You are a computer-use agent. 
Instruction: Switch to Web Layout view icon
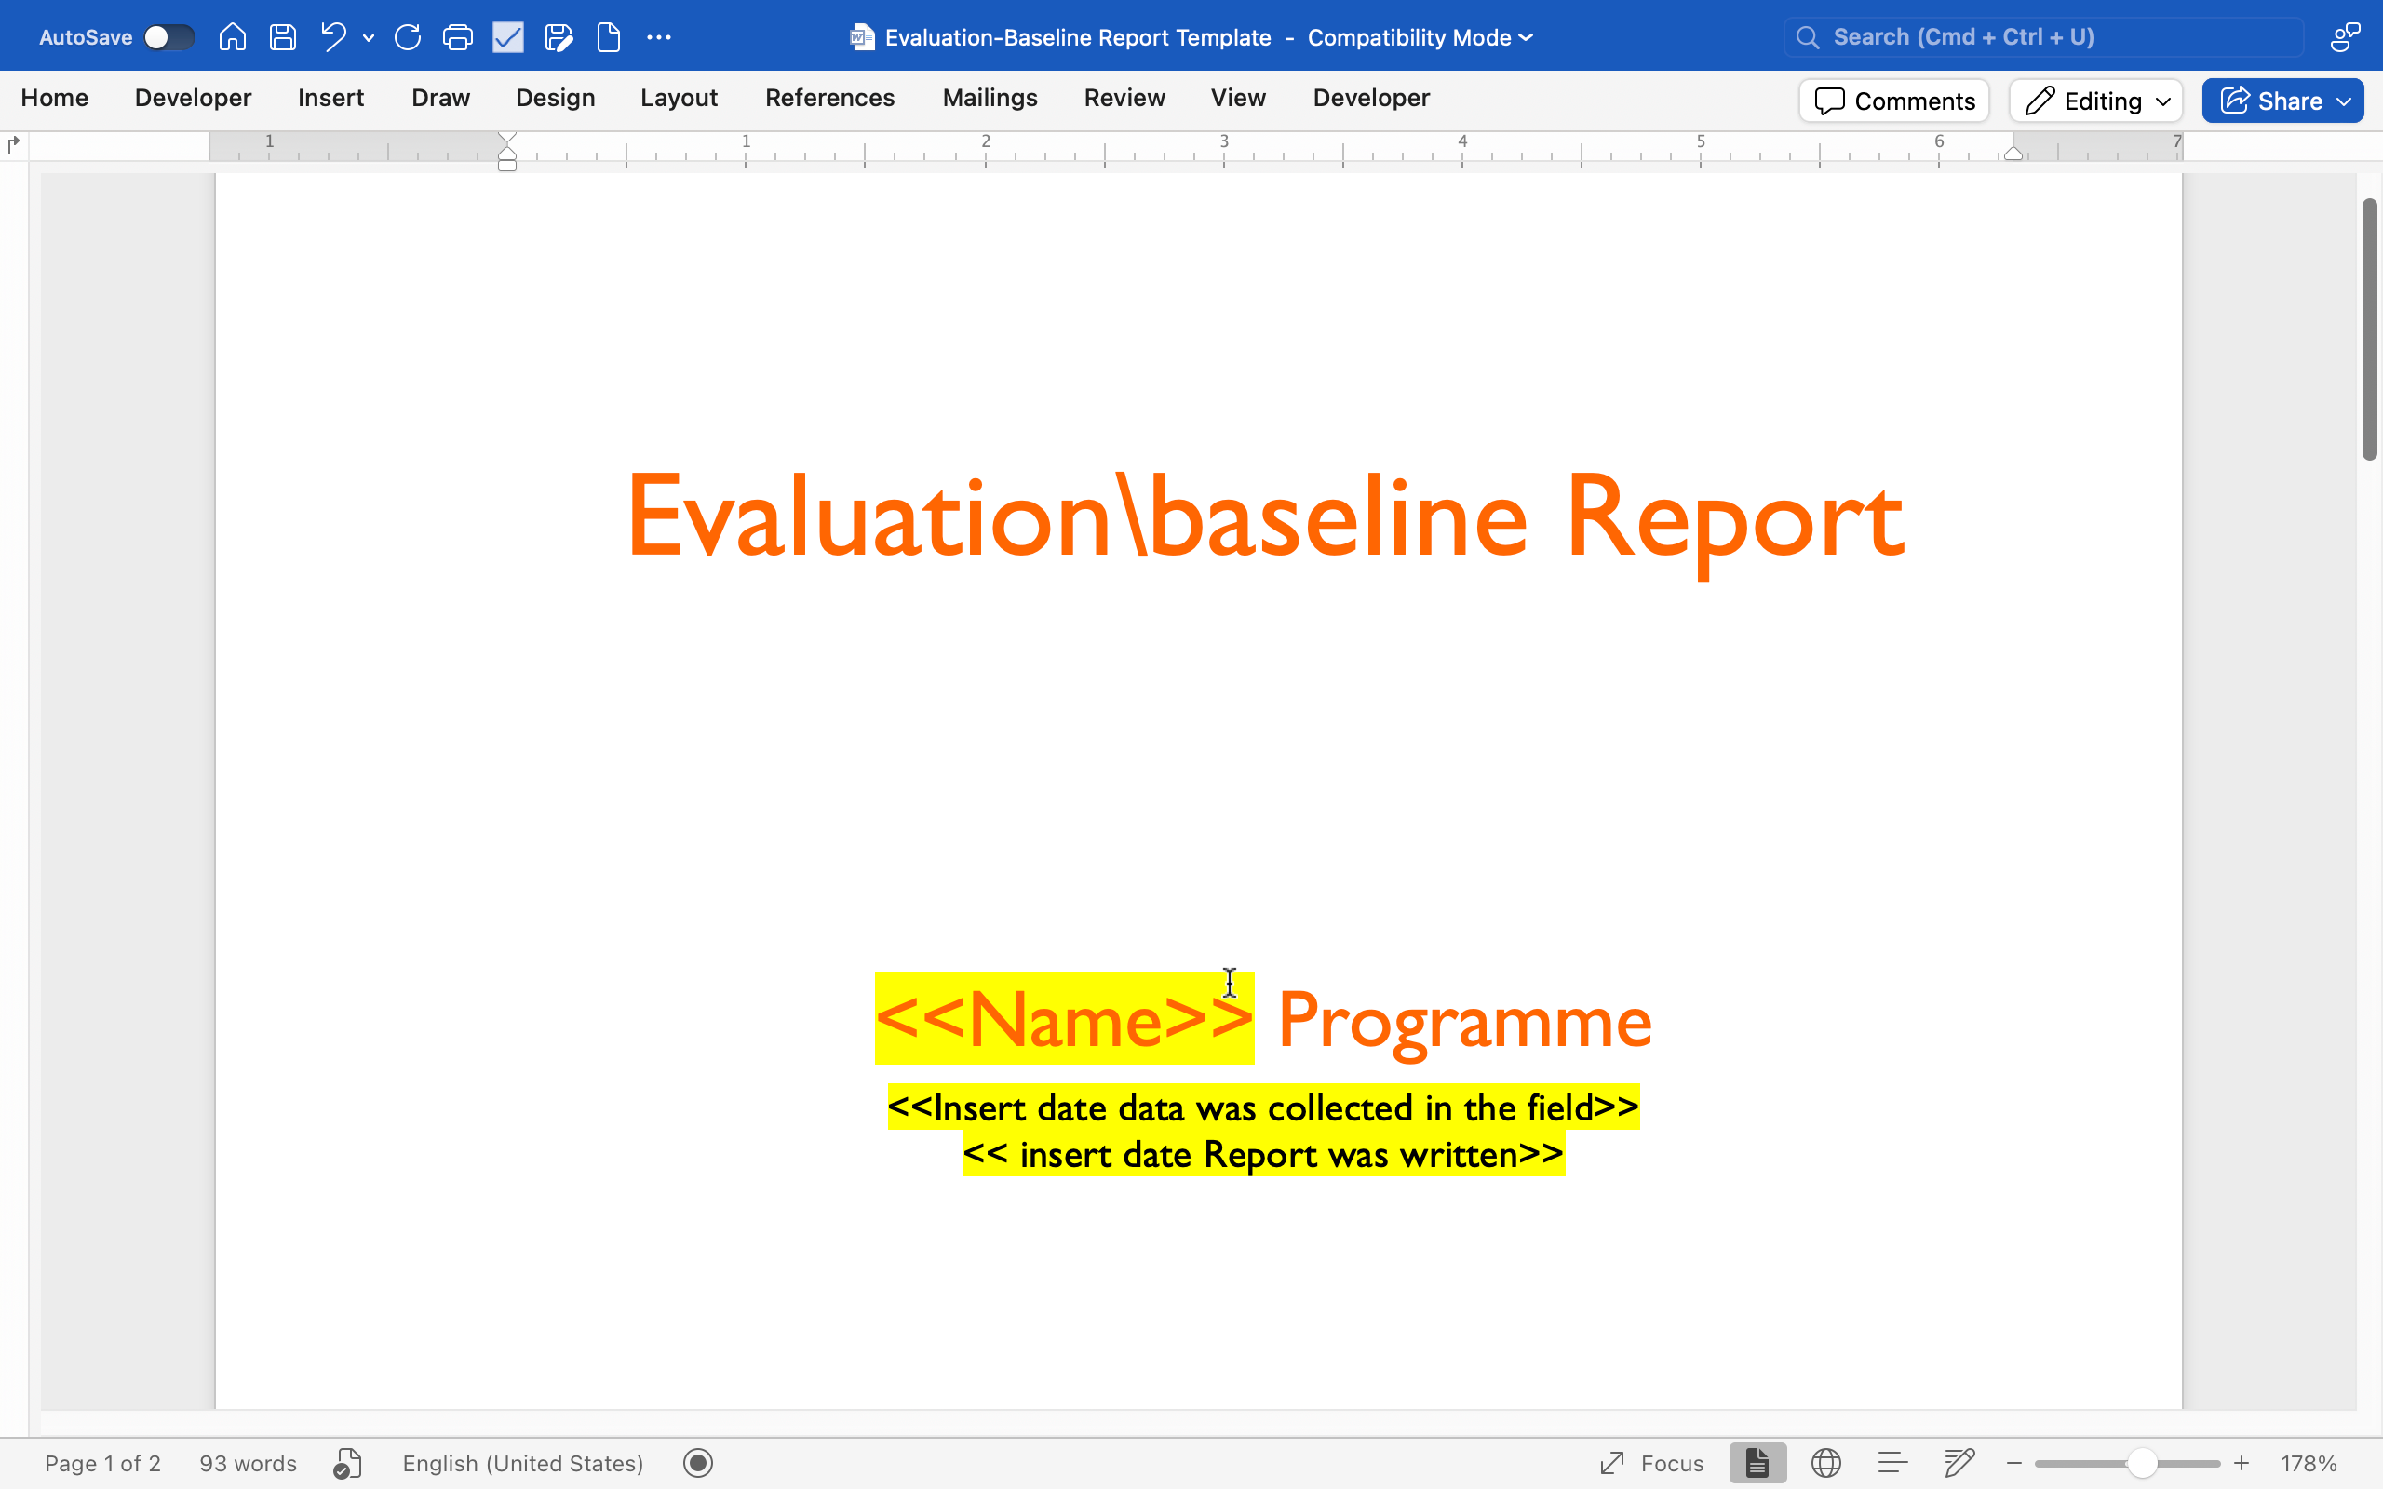tap(1825, 1463)
